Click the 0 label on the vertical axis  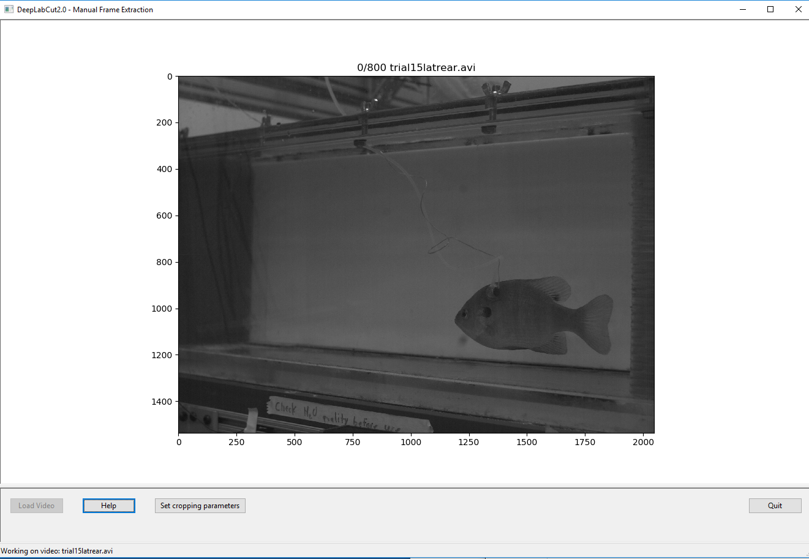(170, 76)
